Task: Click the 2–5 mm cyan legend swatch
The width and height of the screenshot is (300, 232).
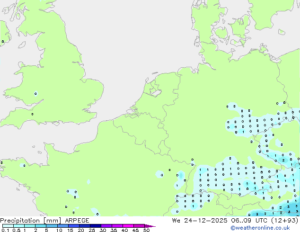Action: [x=41, y=226]
